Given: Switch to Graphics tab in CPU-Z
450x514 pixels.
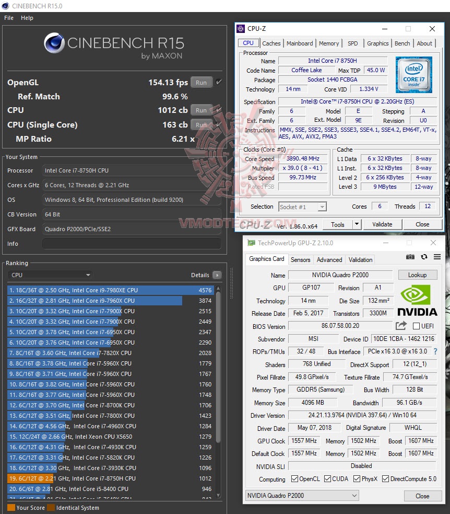Looking at the screenshot, I should point(377,43).
